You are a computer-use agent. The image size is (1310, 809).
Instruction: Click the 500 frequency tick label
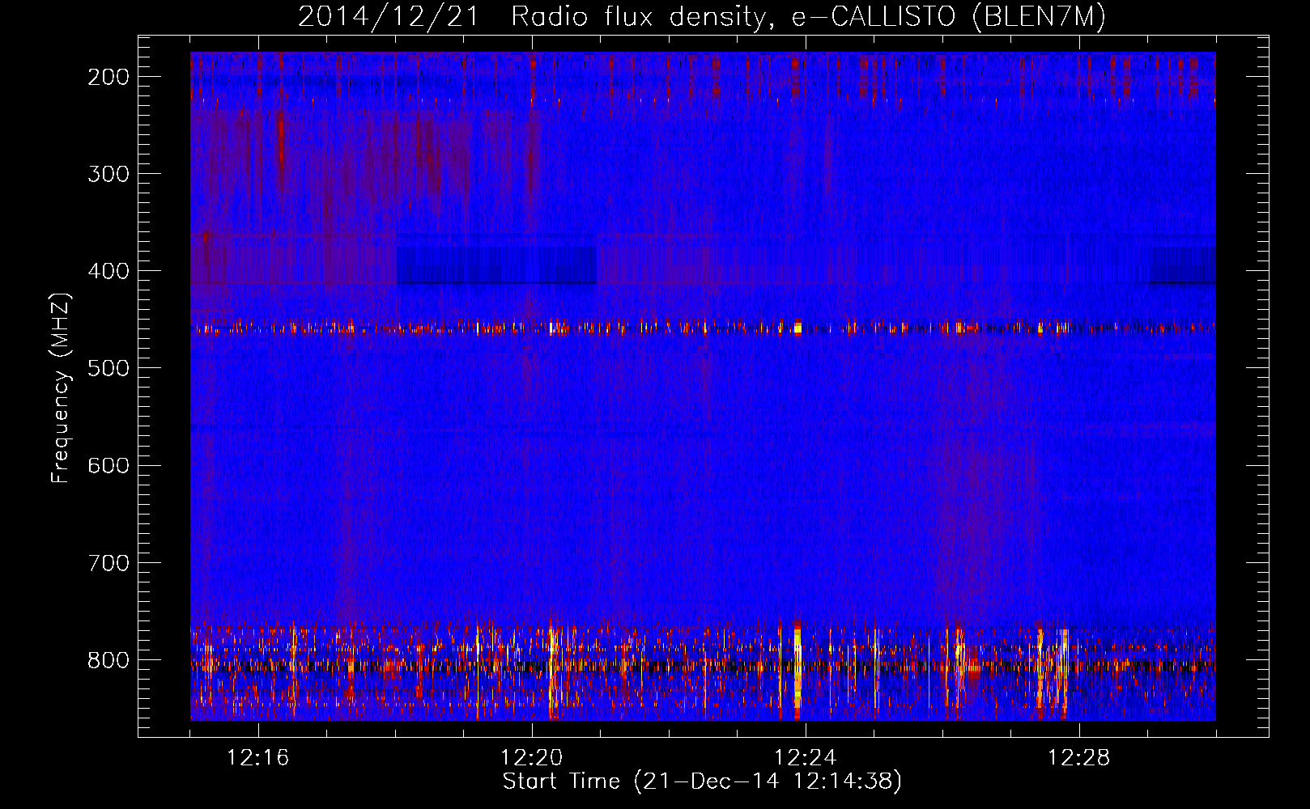(x=108, y=368)
